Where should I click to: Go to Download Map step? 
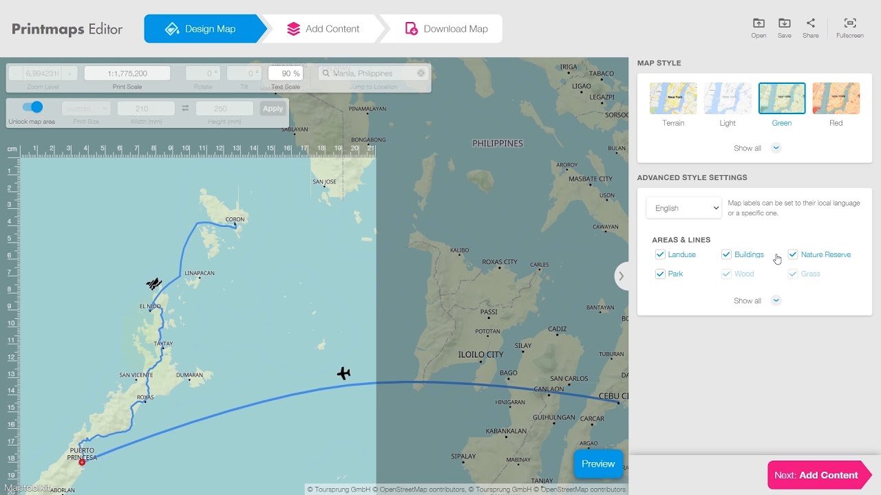[x=446, y=29]
